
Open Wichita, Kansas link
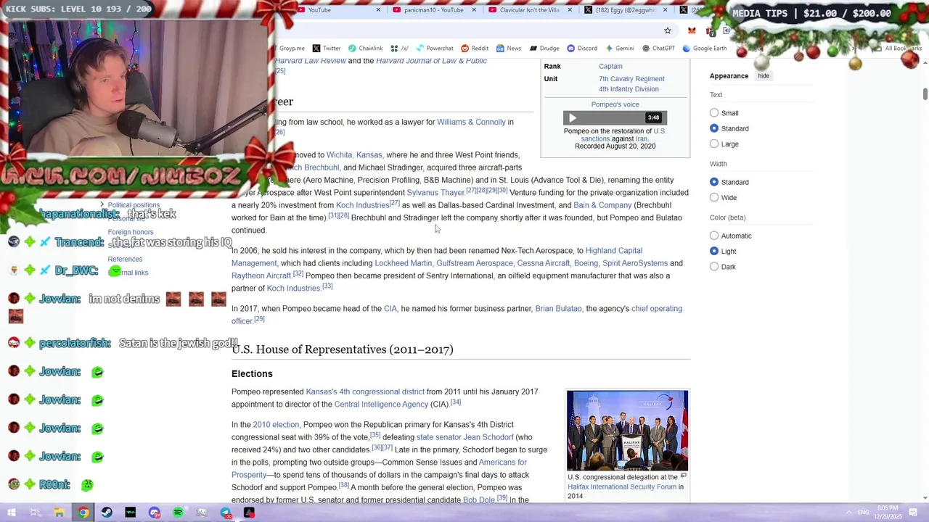pos(354,154)
